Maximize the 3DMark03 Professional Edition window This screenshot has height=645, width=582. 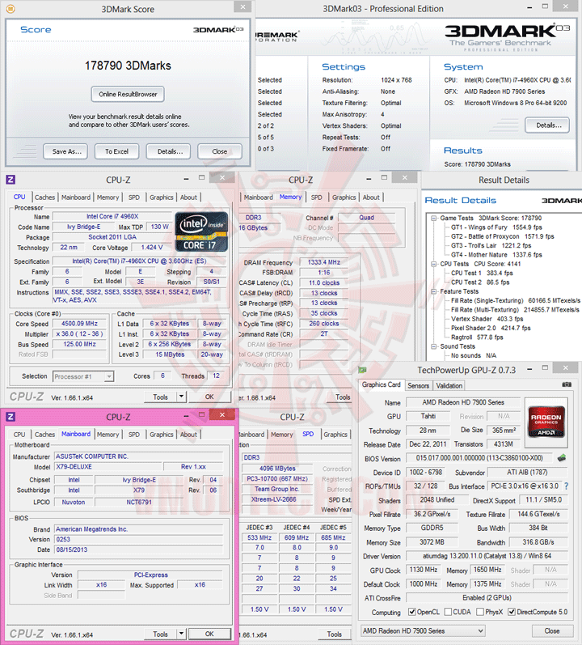point(545,6)
